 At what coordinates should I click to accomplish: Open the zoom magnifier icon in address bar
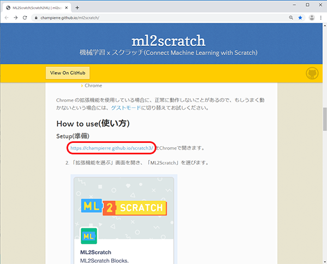[x=292, y=17]
